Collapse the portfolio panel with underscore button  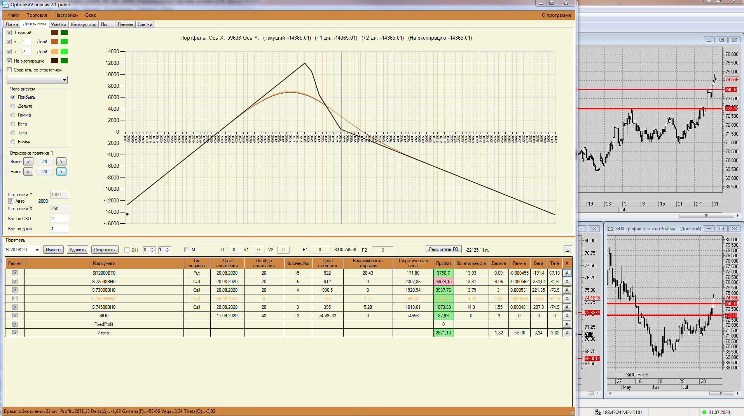(x=568, y=249)
